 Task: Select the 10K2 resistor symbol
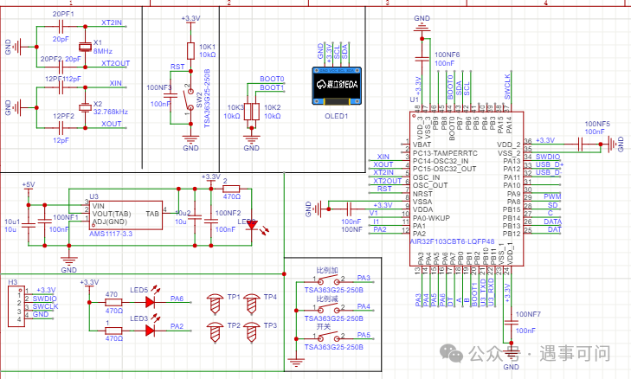[255, 112]
